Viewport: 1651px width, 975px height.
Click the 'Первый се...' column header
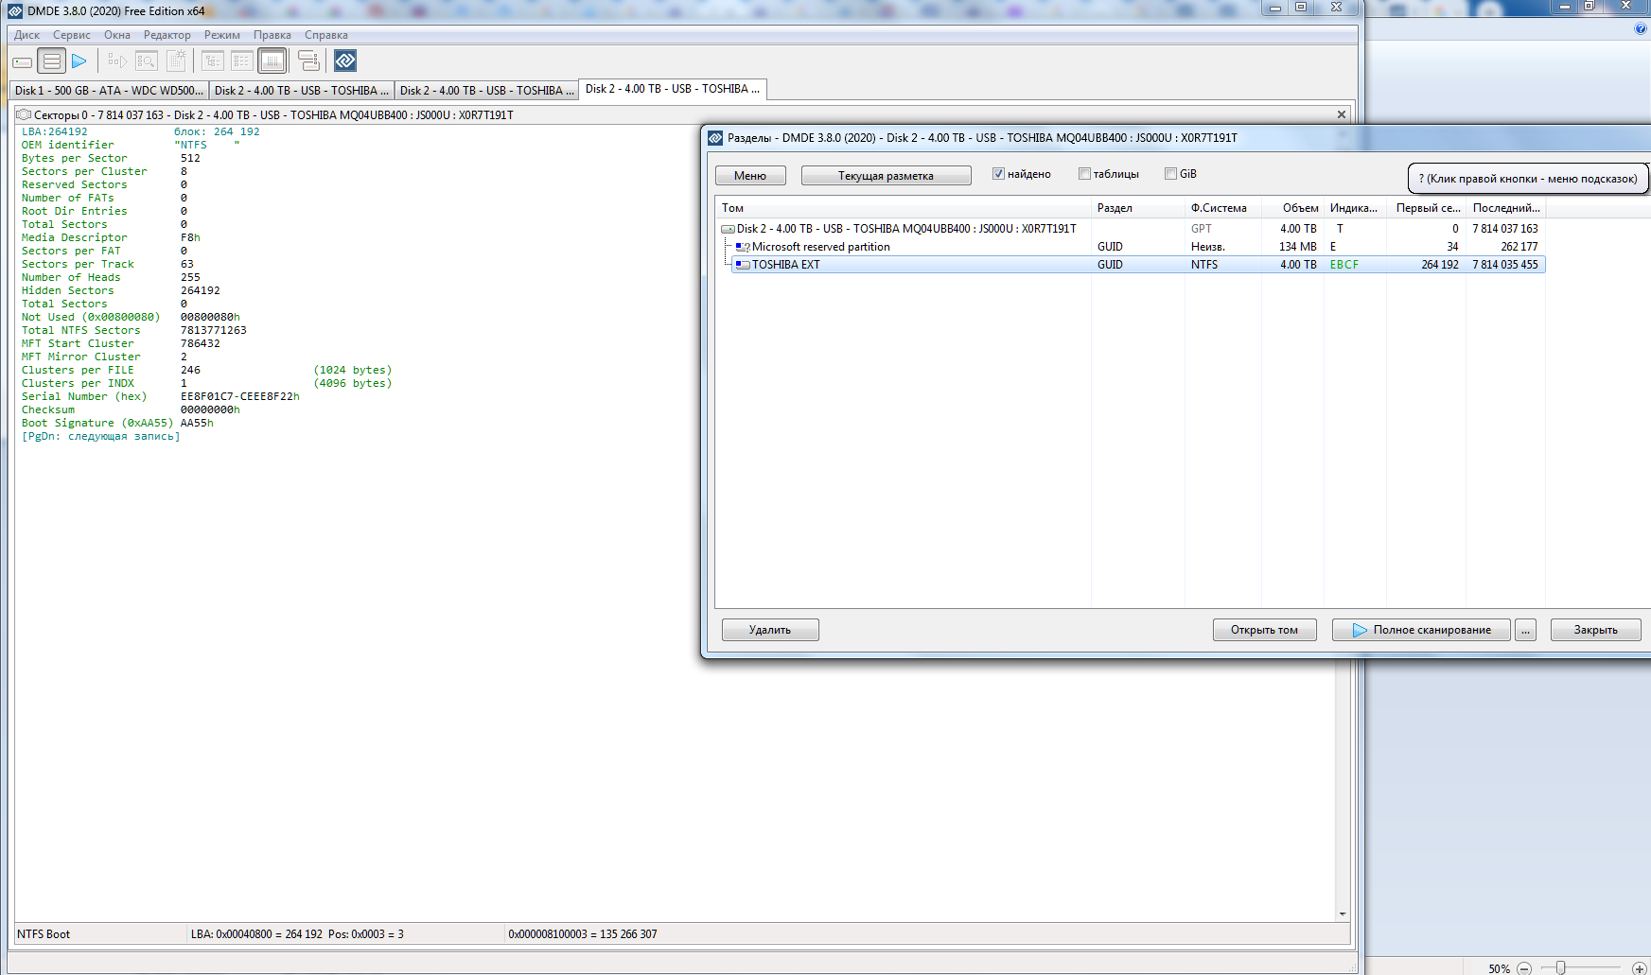1427,208
